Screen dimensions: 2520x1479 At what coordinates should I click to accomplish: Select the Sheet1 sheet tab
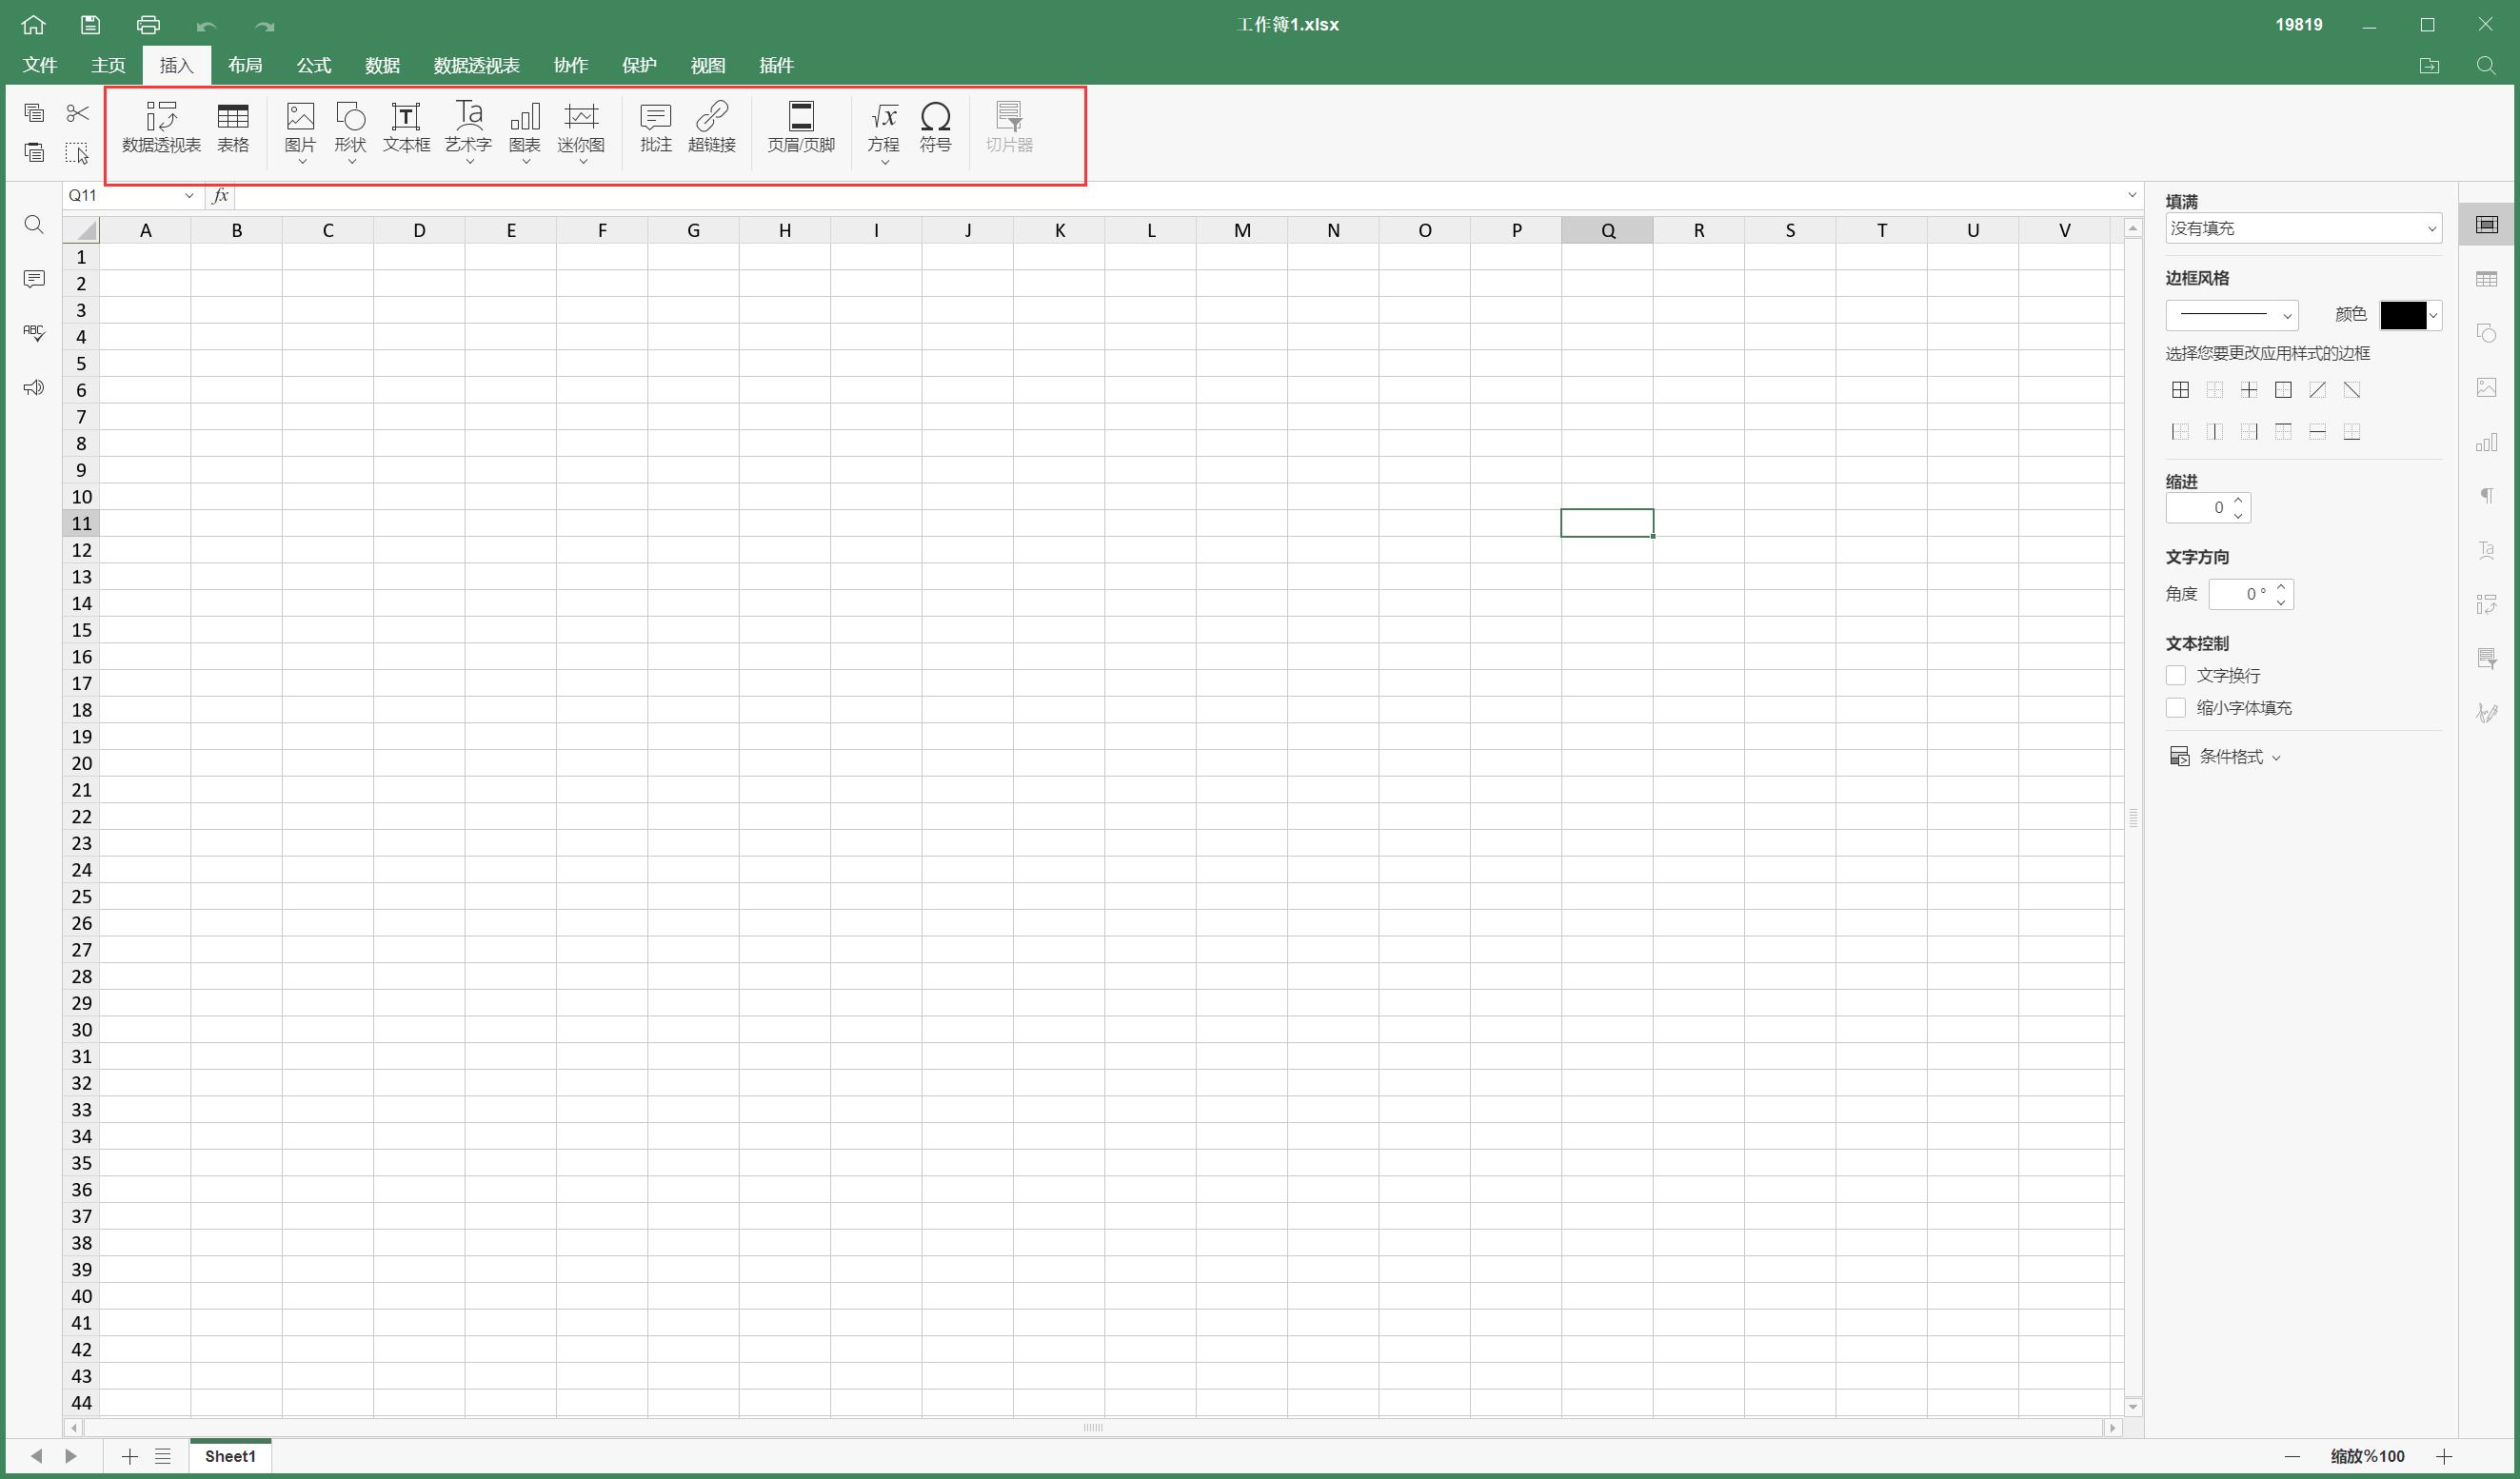click(230, 1456)
